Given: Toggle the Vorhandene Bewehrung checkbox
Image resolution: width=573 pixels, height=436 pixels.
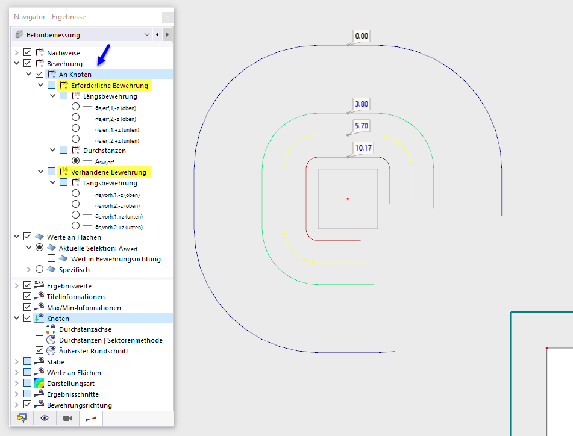Looking at the screenshot, I should 52,172.
